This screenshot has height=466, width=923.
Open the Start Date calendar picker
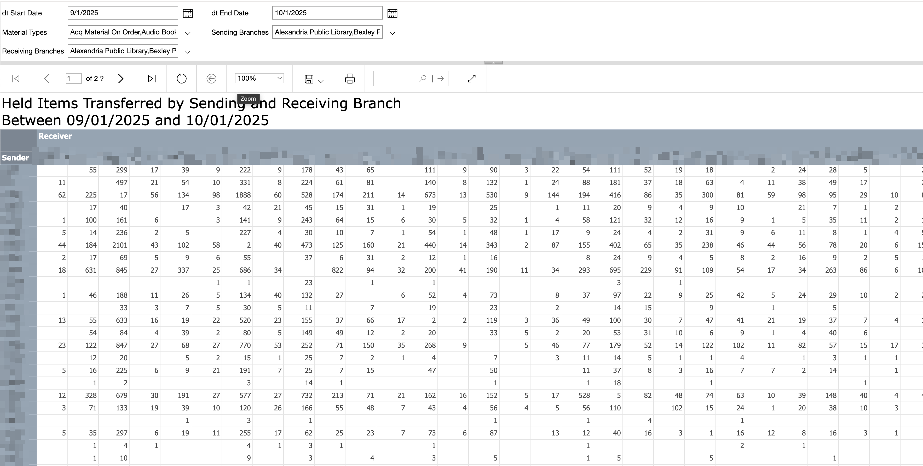188,14
